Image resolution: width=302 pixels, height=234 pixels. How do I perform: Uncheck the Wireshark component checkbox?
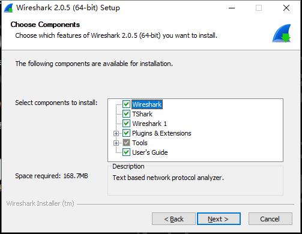126,104
